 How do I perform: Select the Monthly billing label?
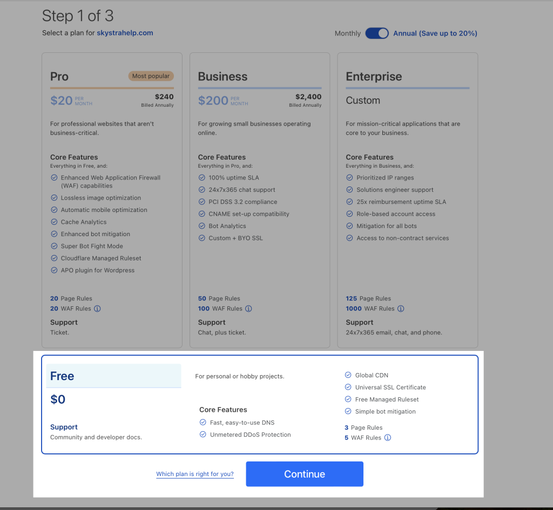(347, 33)
